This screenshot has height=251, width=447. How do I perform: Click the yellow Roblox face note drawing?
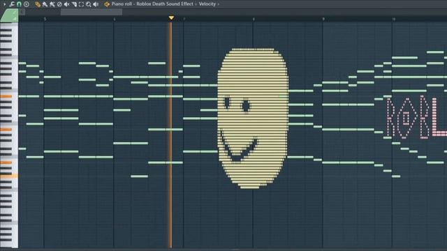click(x=252, y=118)
